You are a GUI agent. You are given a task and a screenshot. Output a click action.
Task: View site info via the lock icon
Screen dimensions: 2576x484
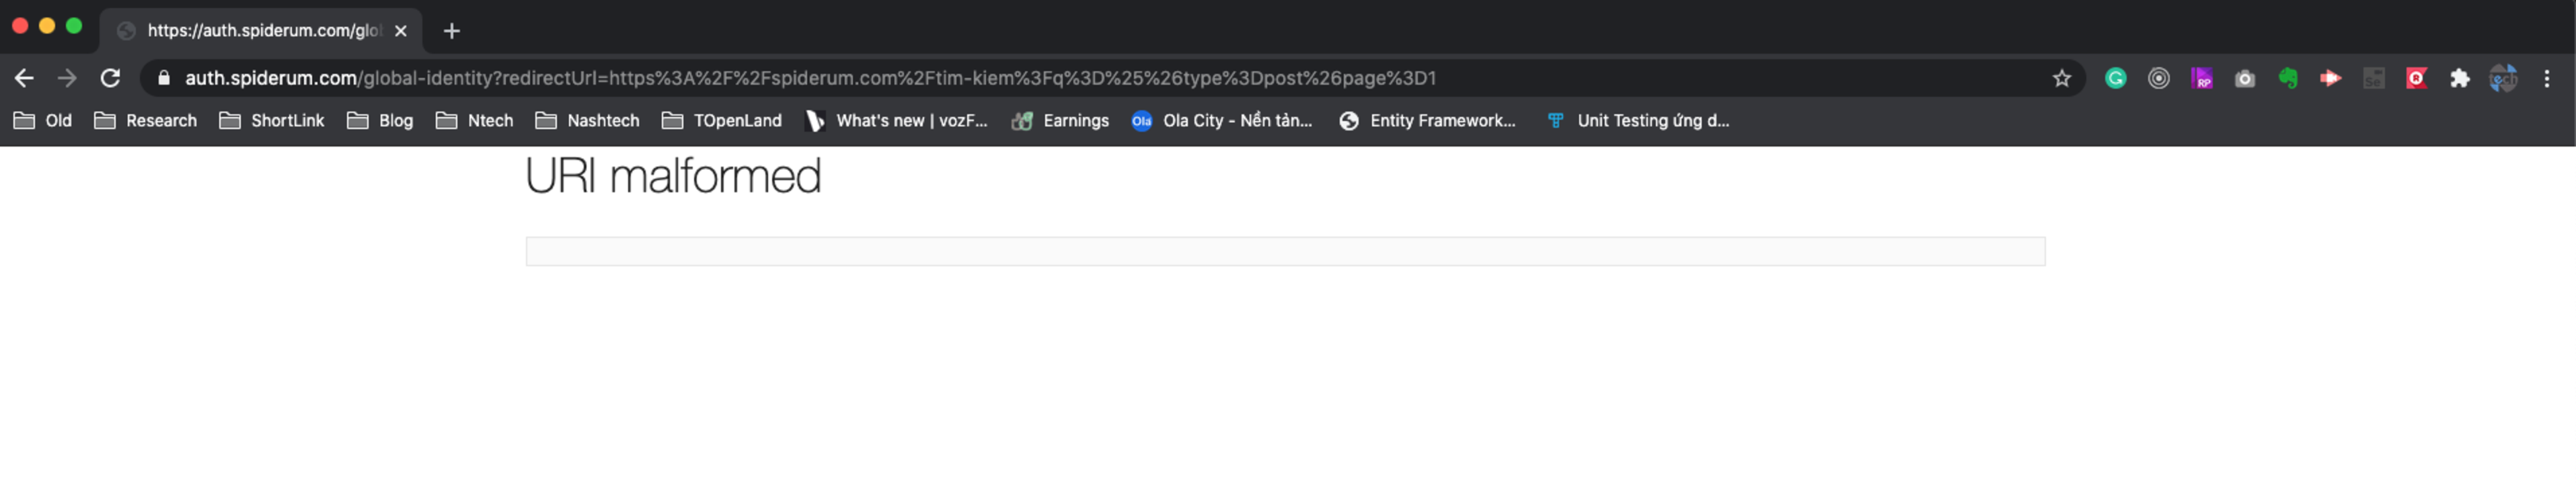pos(164,78)
